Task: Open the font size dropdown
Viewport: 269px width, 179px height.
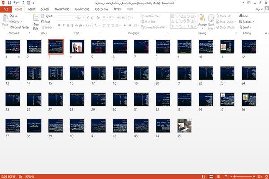Action: pos(84,18)
